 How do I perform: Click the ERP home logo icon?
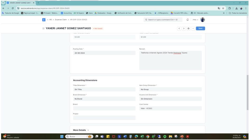click(x=44, y=19)
